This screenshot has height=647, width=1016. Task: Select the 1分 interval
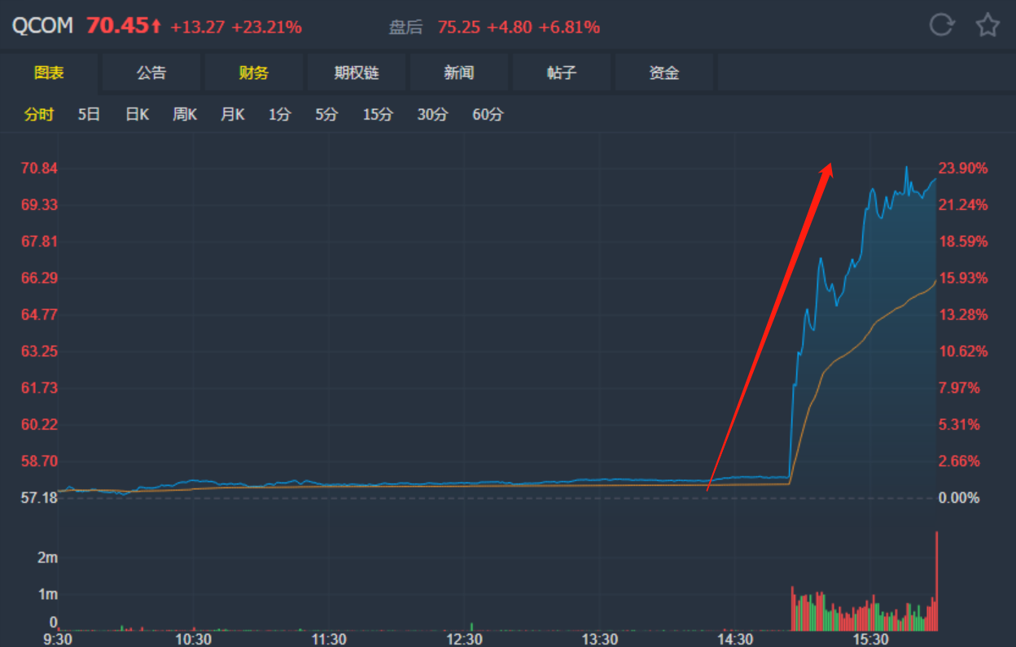coord(279,115)
